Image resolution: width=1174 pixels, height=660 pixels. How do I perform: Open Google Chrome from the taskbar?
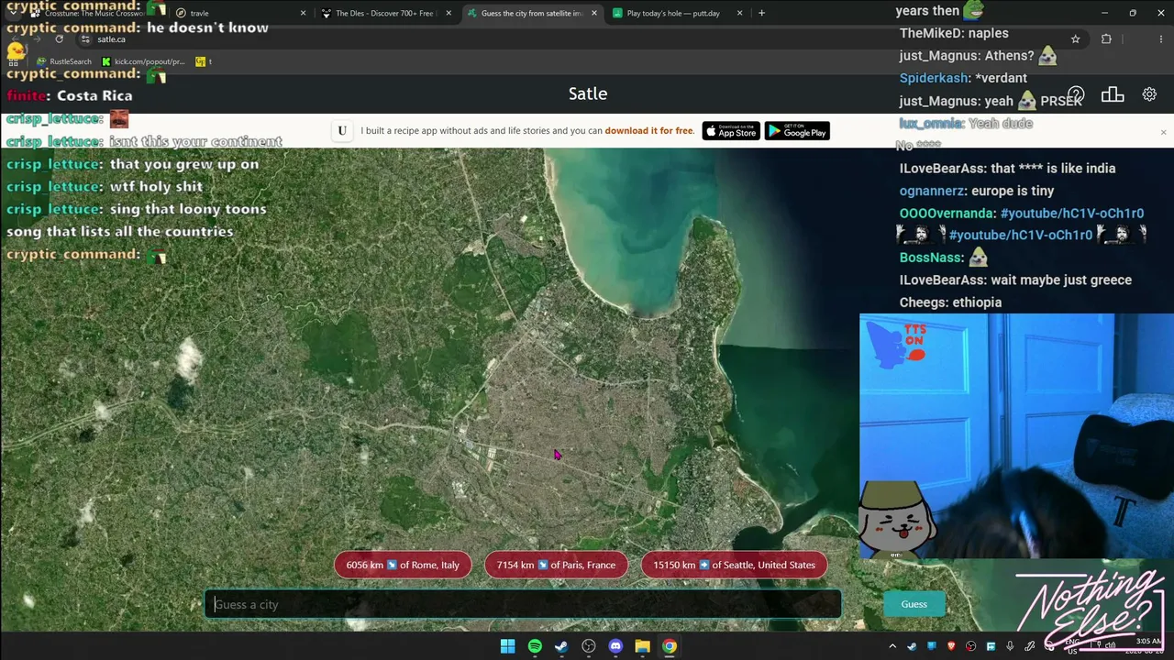[670, 646]
